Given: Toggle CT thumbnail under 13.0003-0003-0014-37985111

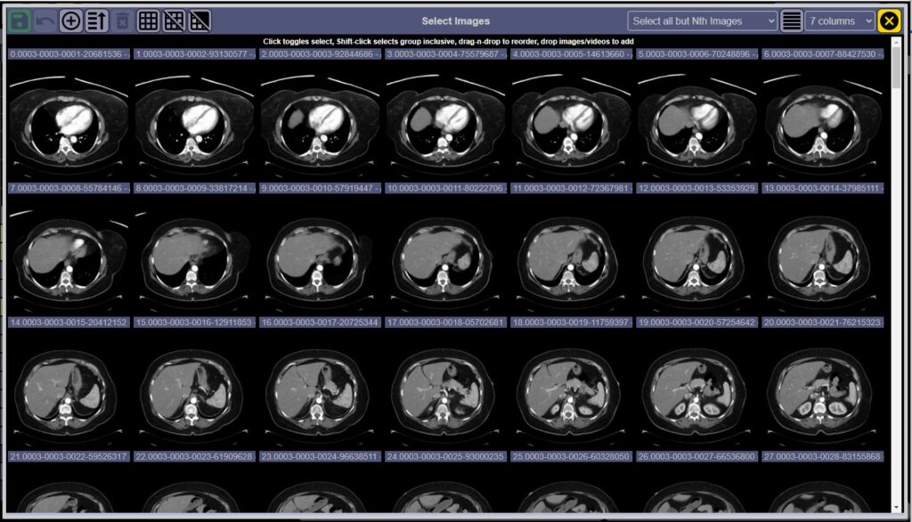Looking at the screenshot, I should coord(822,256).
